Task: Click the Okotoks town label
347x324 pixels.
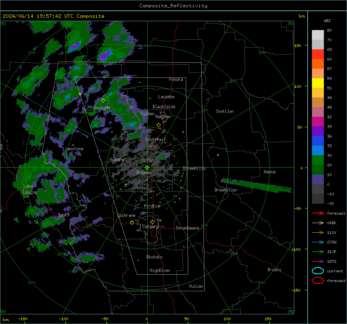Action: pyautogui.click(x=154, y=257)
